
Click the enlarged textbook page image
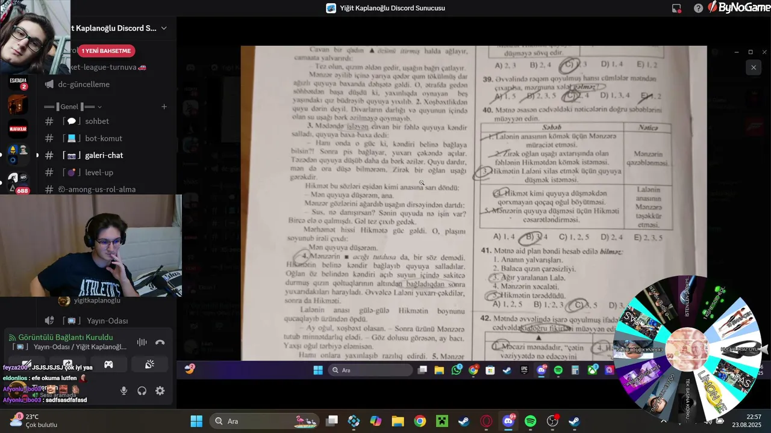473,203
